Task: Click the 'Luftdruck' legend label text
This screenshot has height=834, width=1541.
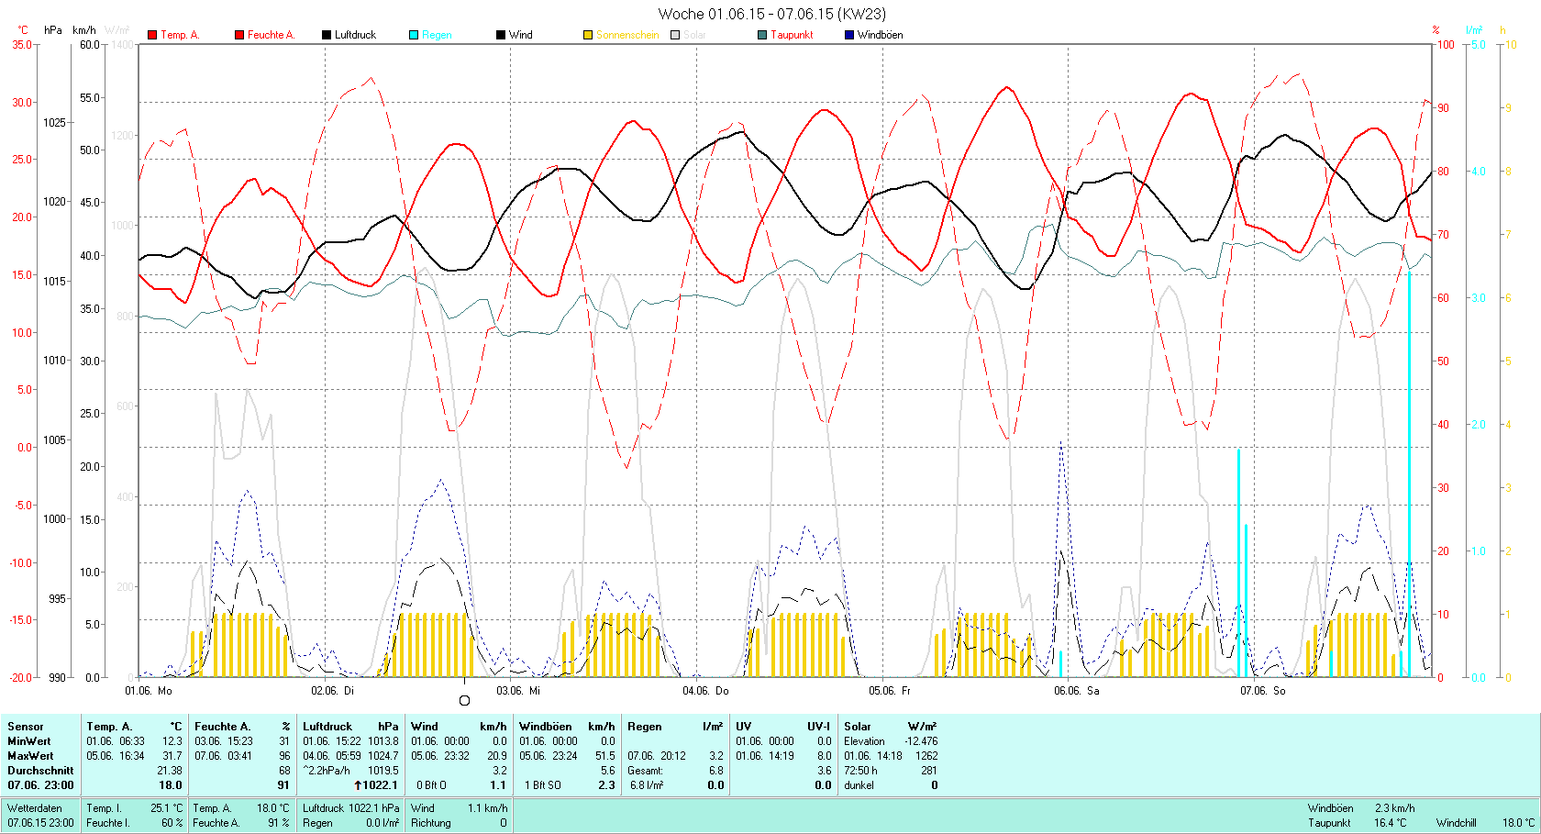Action: coord(356,35)
